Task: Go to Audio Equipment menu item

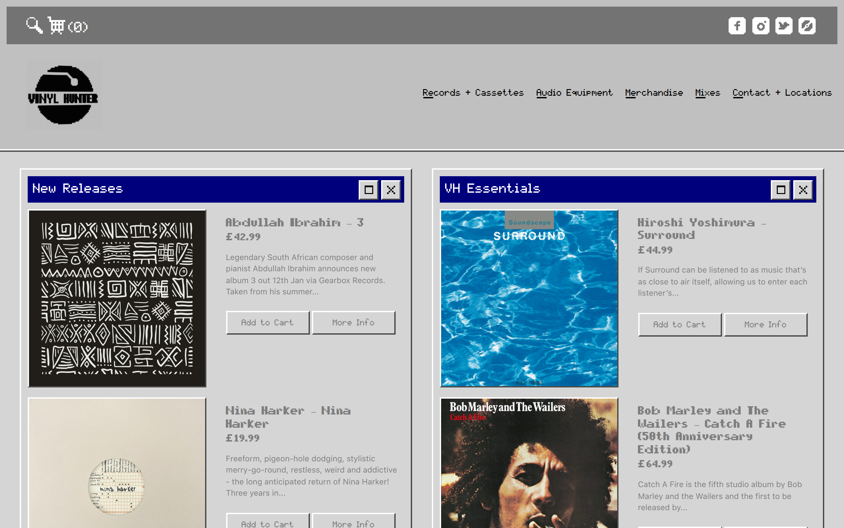Action: point(574,93)
